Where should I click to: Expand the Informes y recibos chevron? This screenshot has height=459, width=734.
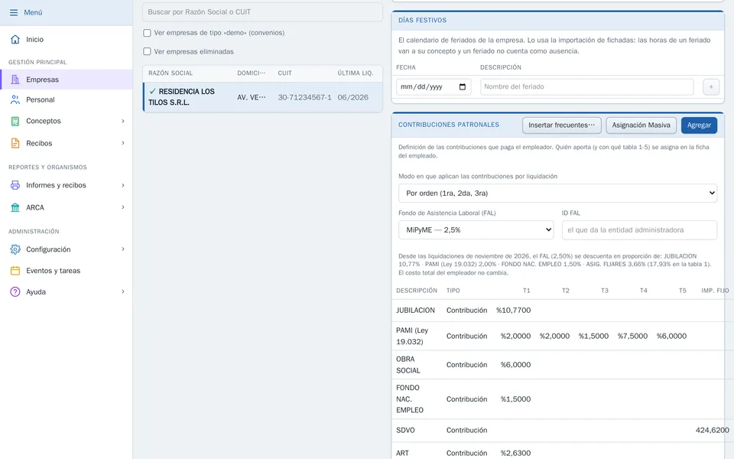point(123,185)
